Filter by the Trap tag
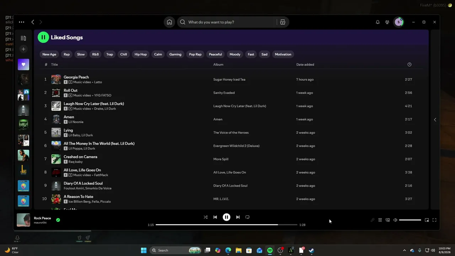The height and width of the screenshot is (256, 455). point(109,54)
